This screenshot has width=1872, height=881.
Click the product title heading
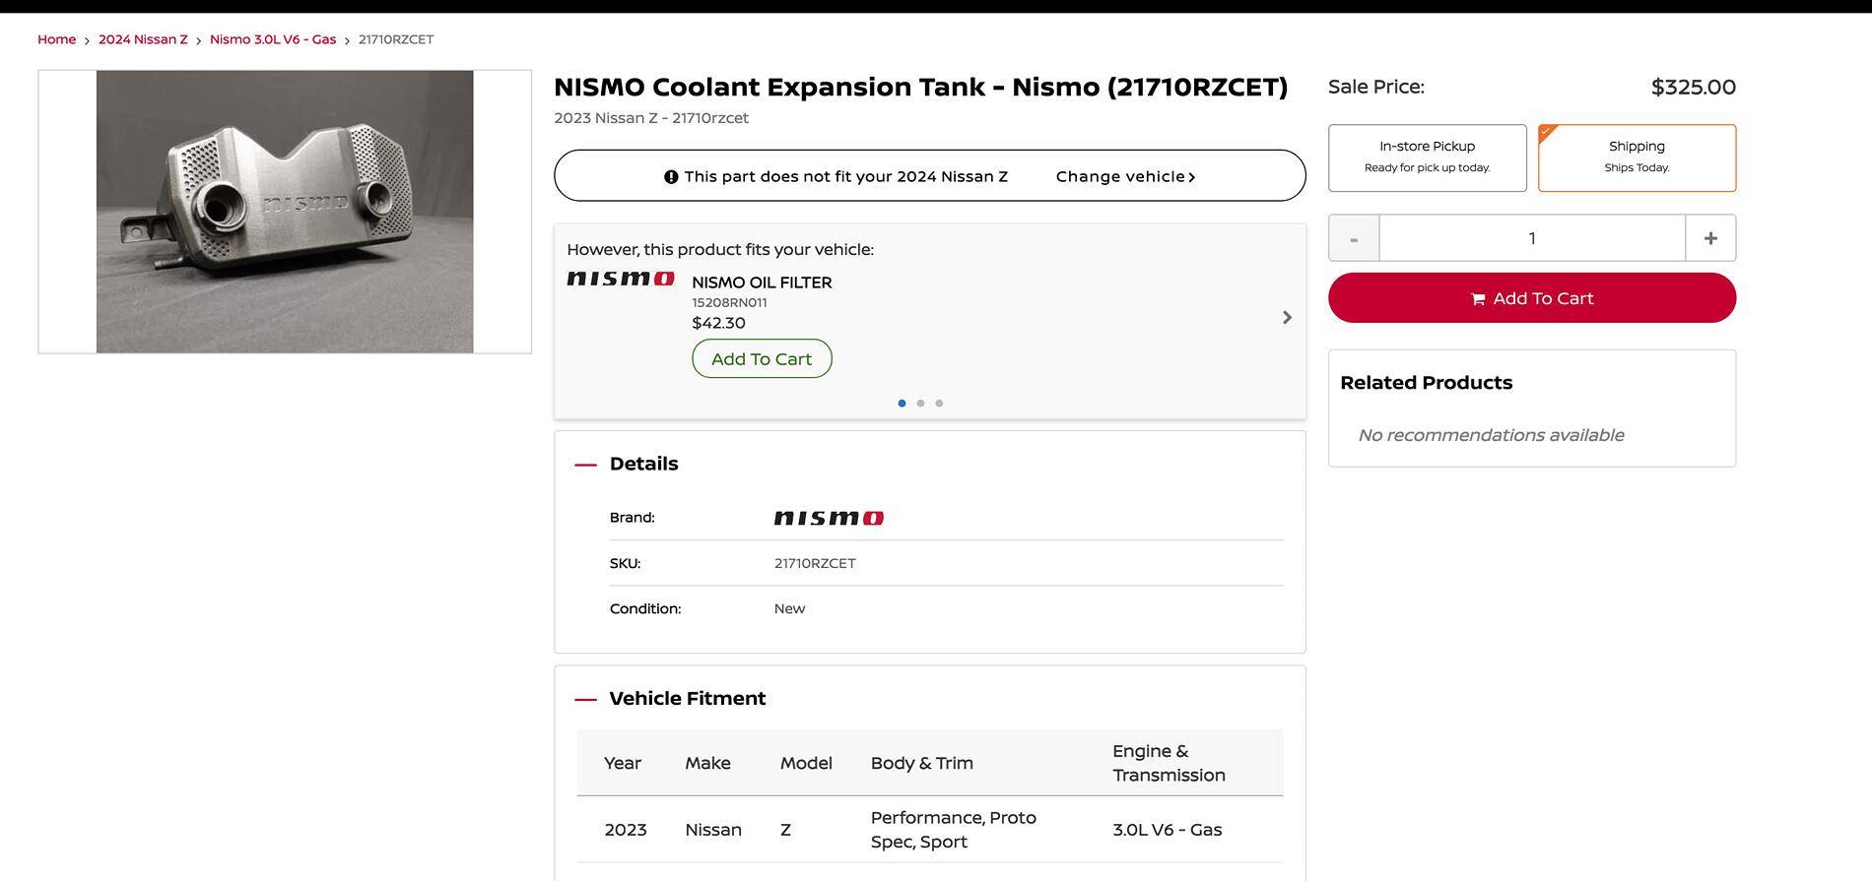pos(920,87)
